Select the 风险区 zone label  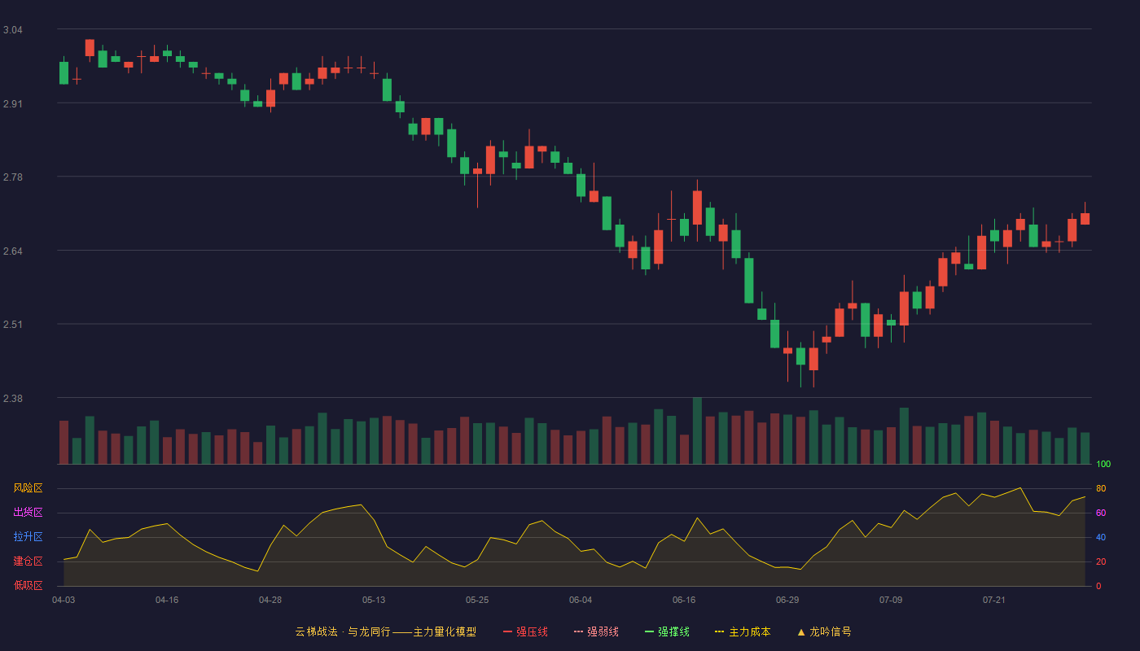coord(28,488)
